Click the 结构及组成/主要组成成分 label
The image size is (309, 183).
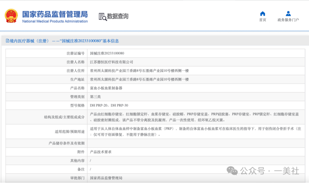coord(64,117)
